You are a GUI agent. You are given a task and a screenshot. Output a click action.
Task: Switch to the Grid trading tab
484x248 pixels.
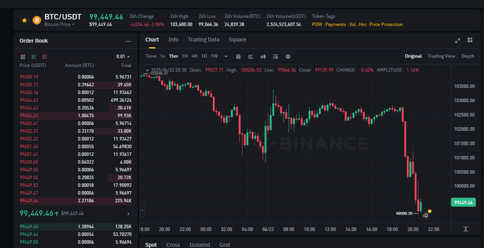(224, 245)
